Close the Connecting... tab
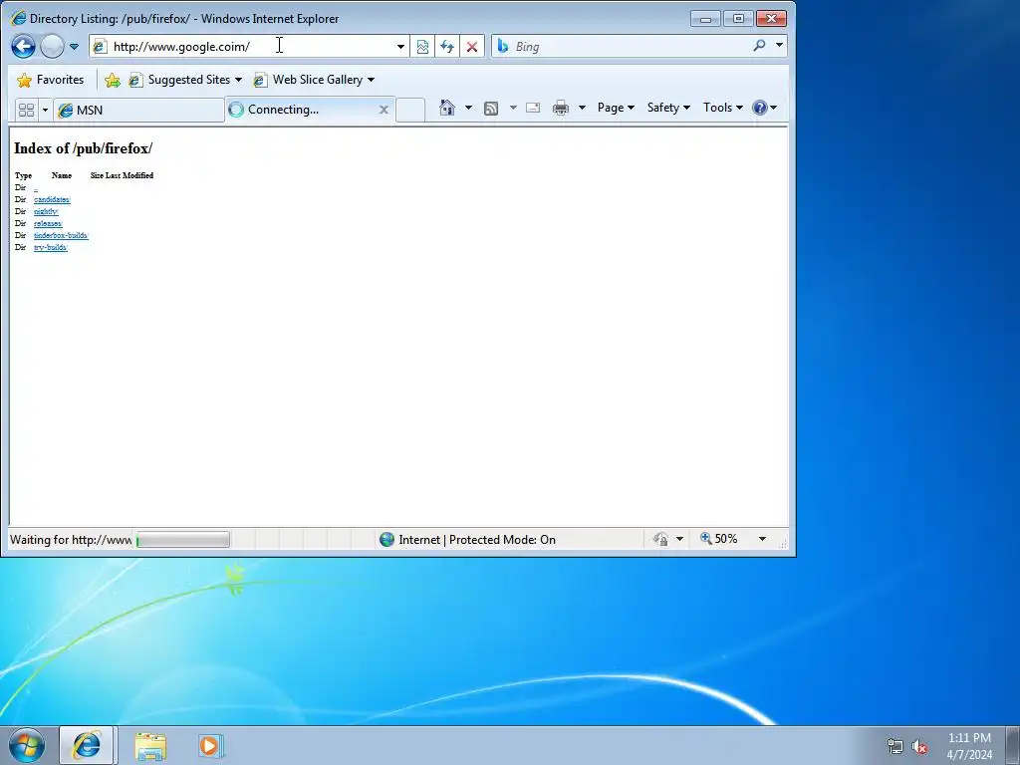Screen dimensions: 1020x765 [x=383, y=110]
